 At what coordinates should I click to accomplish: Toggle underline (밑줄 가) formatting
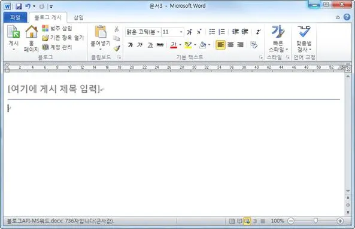[x=150, y=45]
